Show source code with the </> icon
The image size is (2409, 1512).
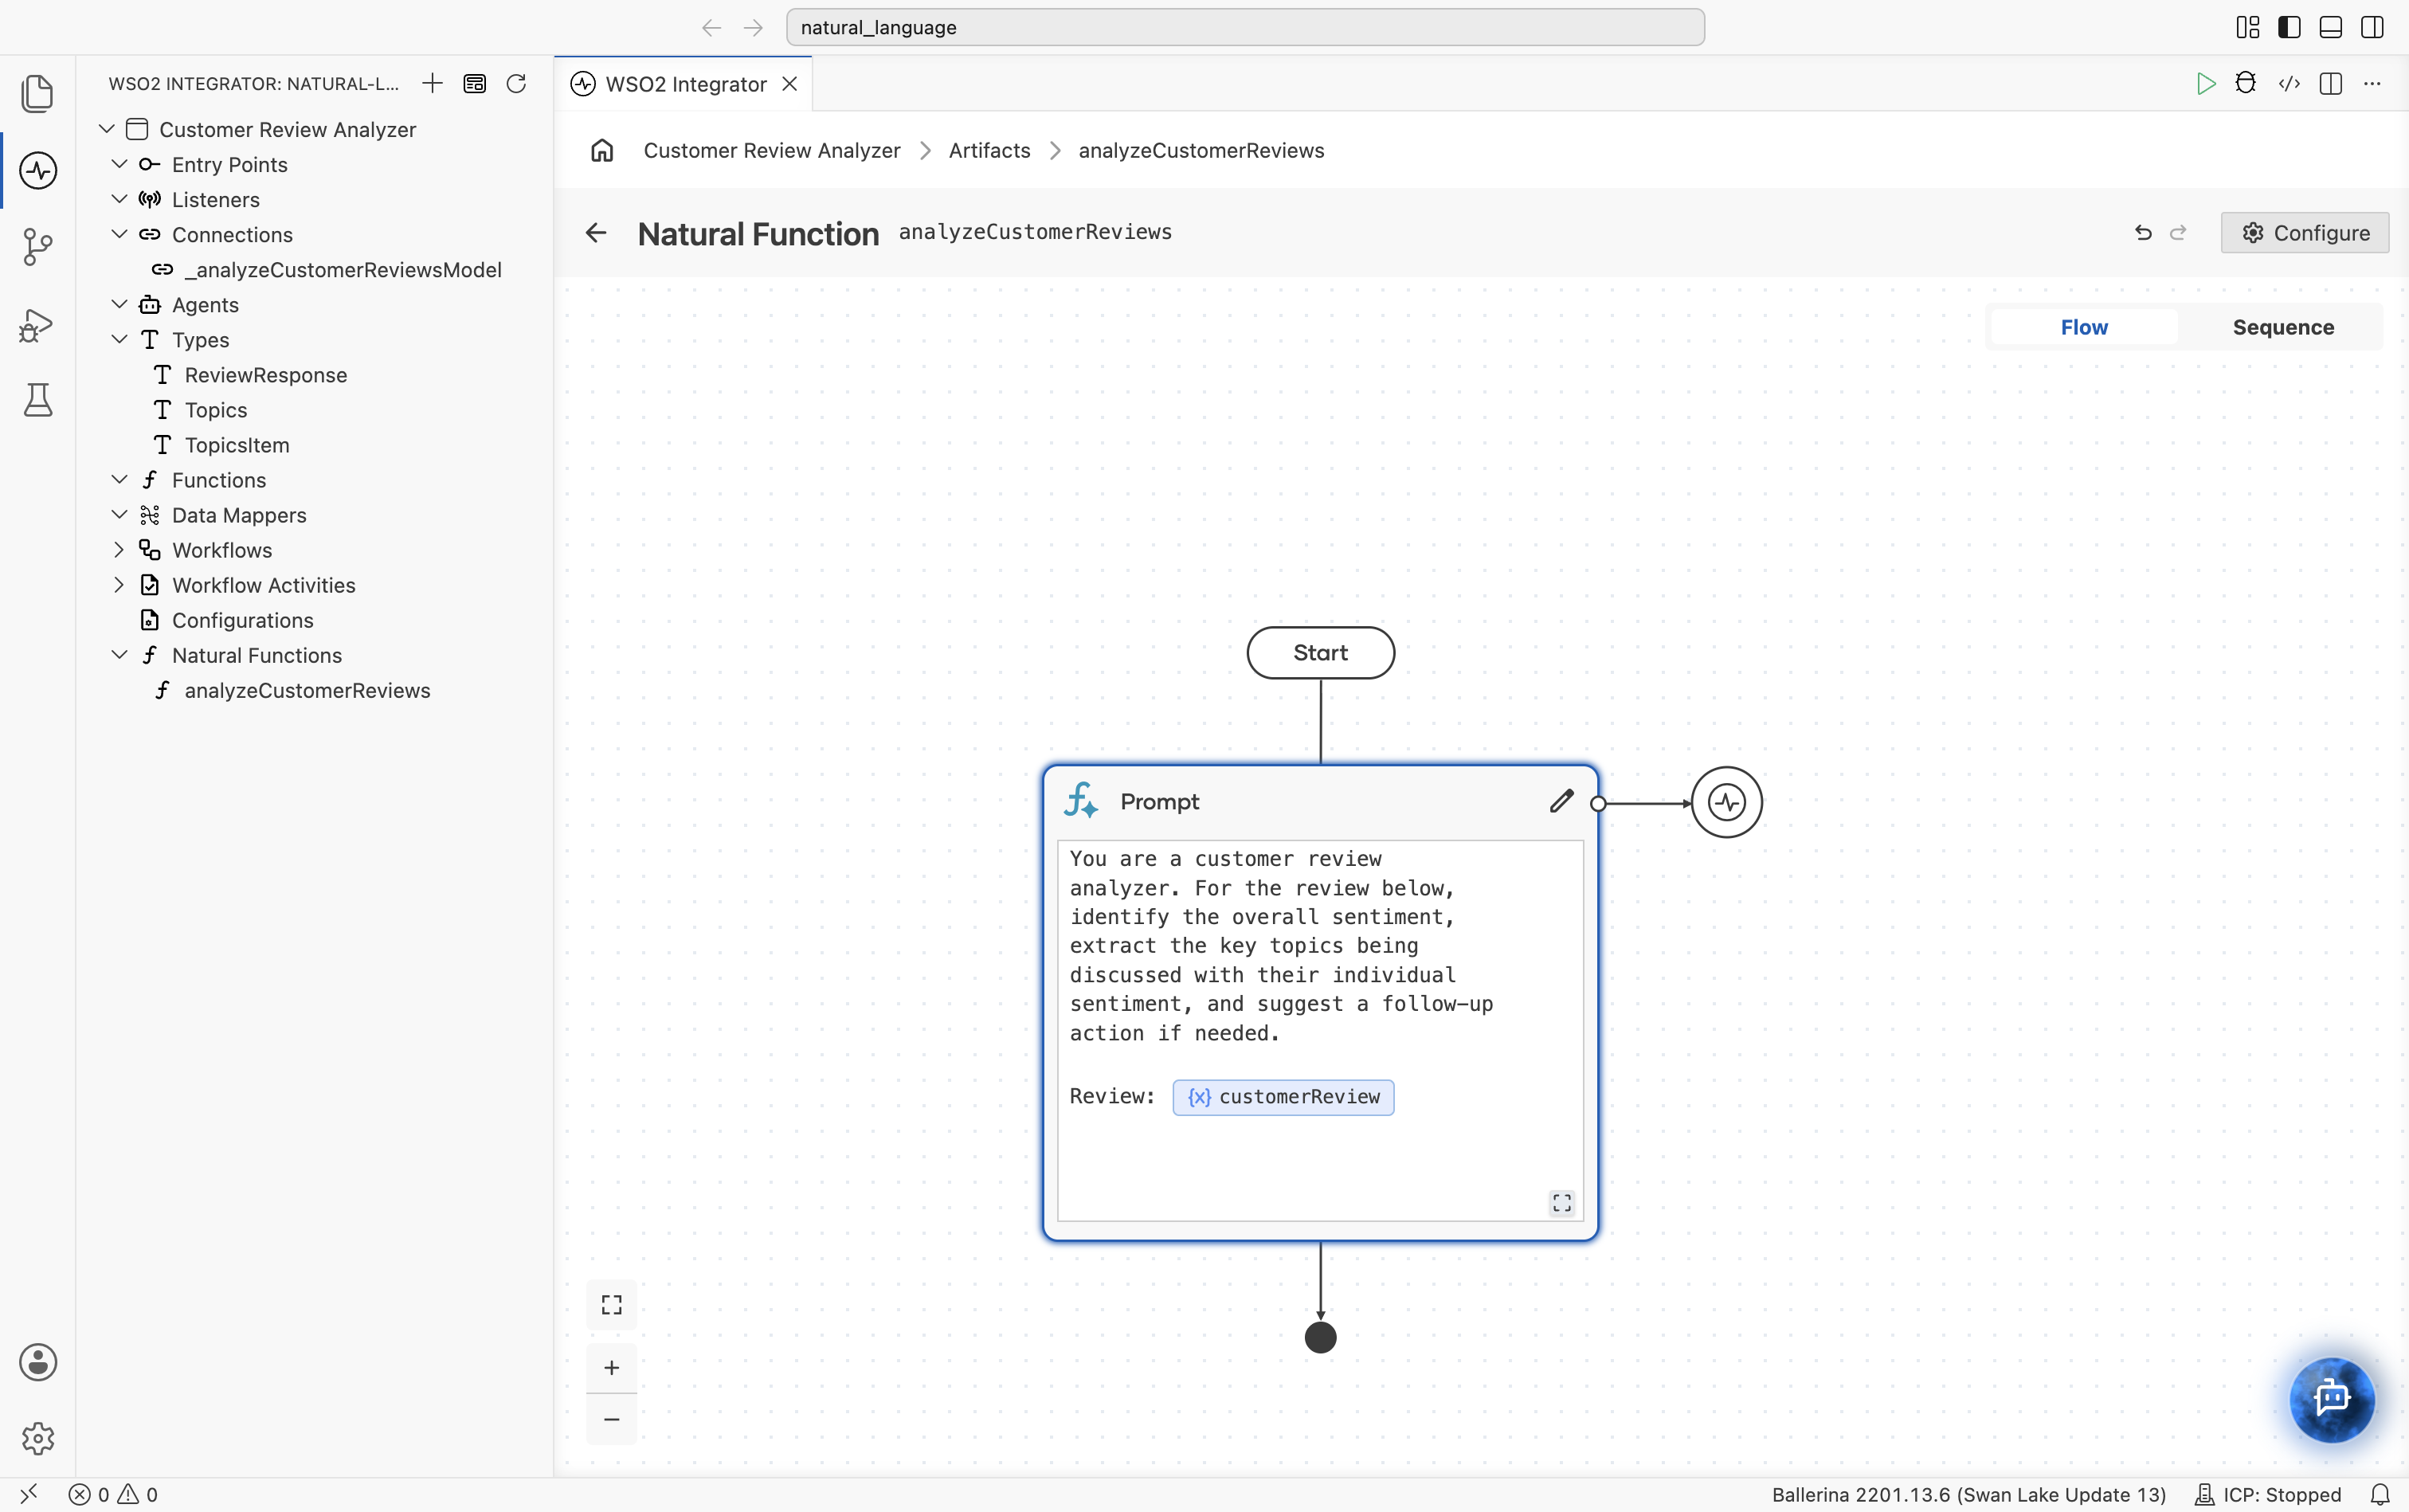[x=2289, y=83]
